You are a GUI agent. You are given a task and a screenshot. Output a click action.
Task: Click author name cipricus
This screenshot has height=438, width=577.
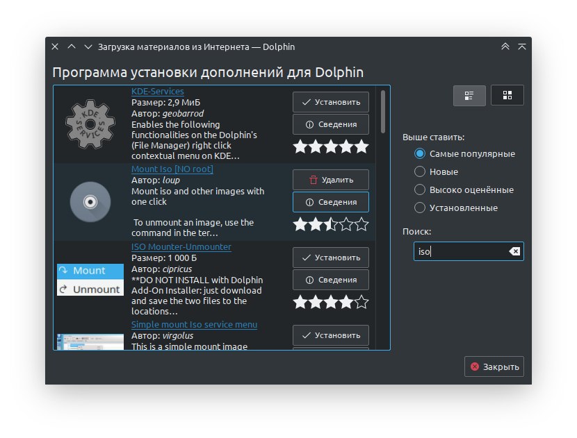pos(177,269)
